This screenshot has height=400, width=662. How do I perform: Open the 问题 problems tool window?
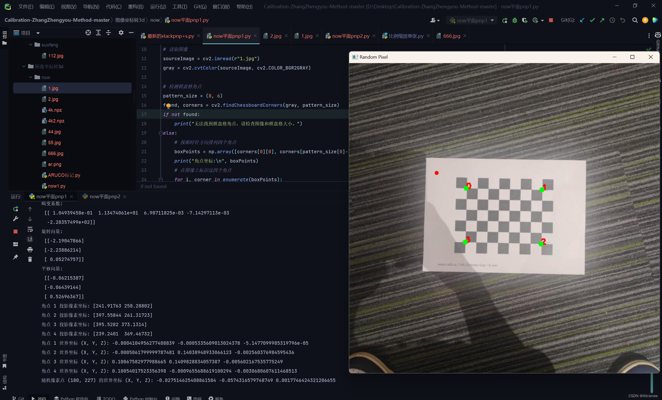tap(172, 398)
